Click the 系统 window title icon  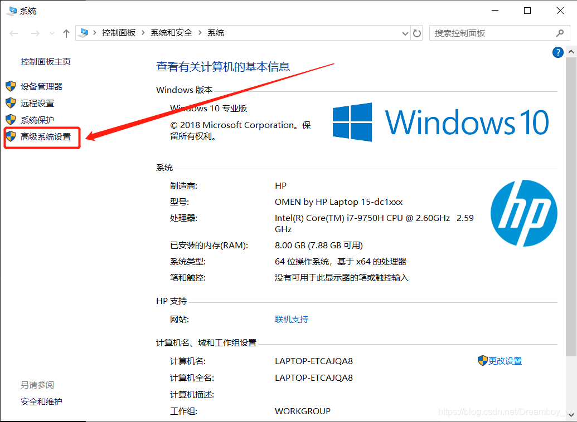[11, 11]
